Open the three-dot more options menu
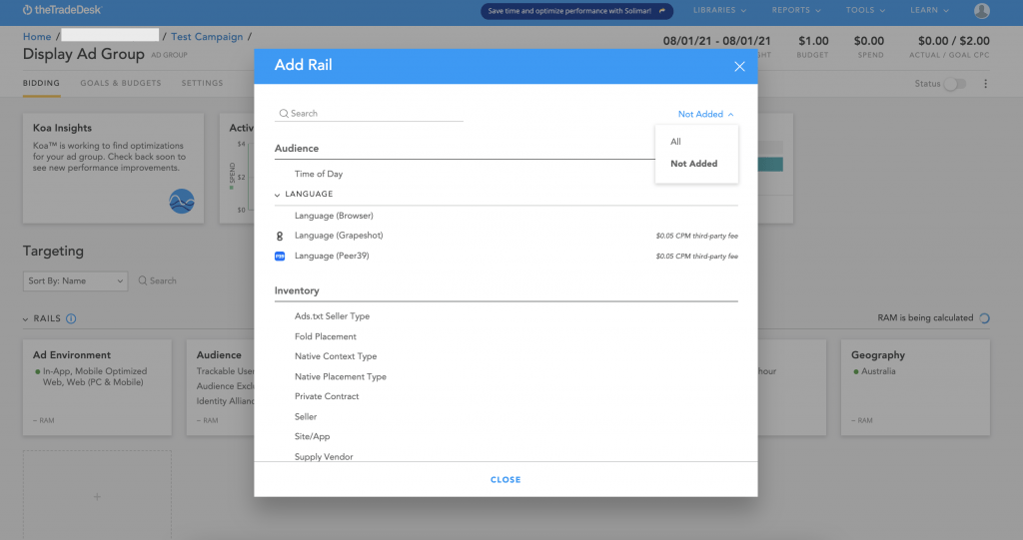This screenshot has height=540, width=1023. [x=985, y=84]
